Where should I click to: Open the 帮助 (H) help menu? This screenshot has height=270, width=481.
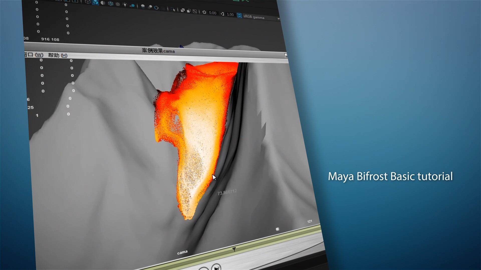coord(57,55)
